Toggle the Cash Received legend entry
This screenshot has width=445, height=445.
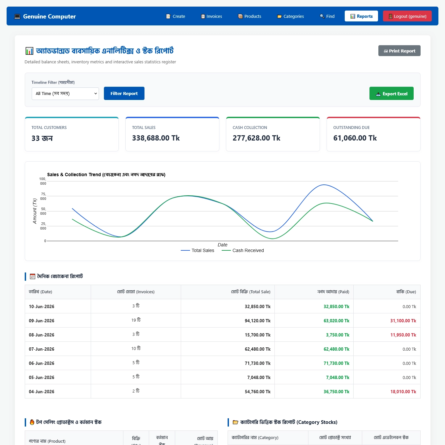click(243, 251)
